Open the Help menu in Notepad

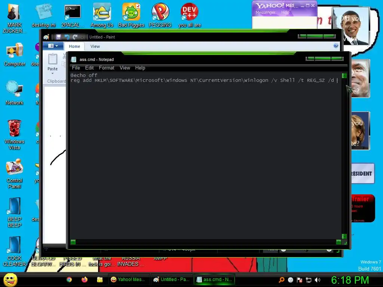[140, 68]
